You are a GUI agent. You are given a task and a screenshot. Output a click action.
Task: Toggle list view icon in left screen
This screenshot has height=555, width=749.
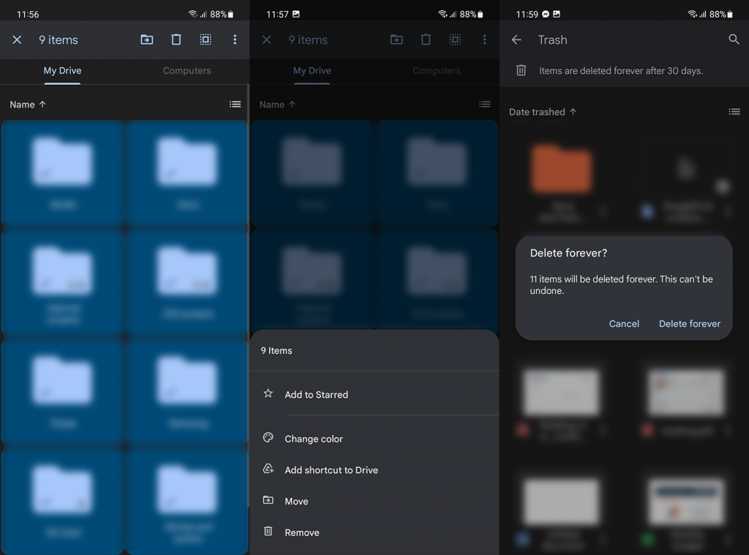tap(235, 104)
